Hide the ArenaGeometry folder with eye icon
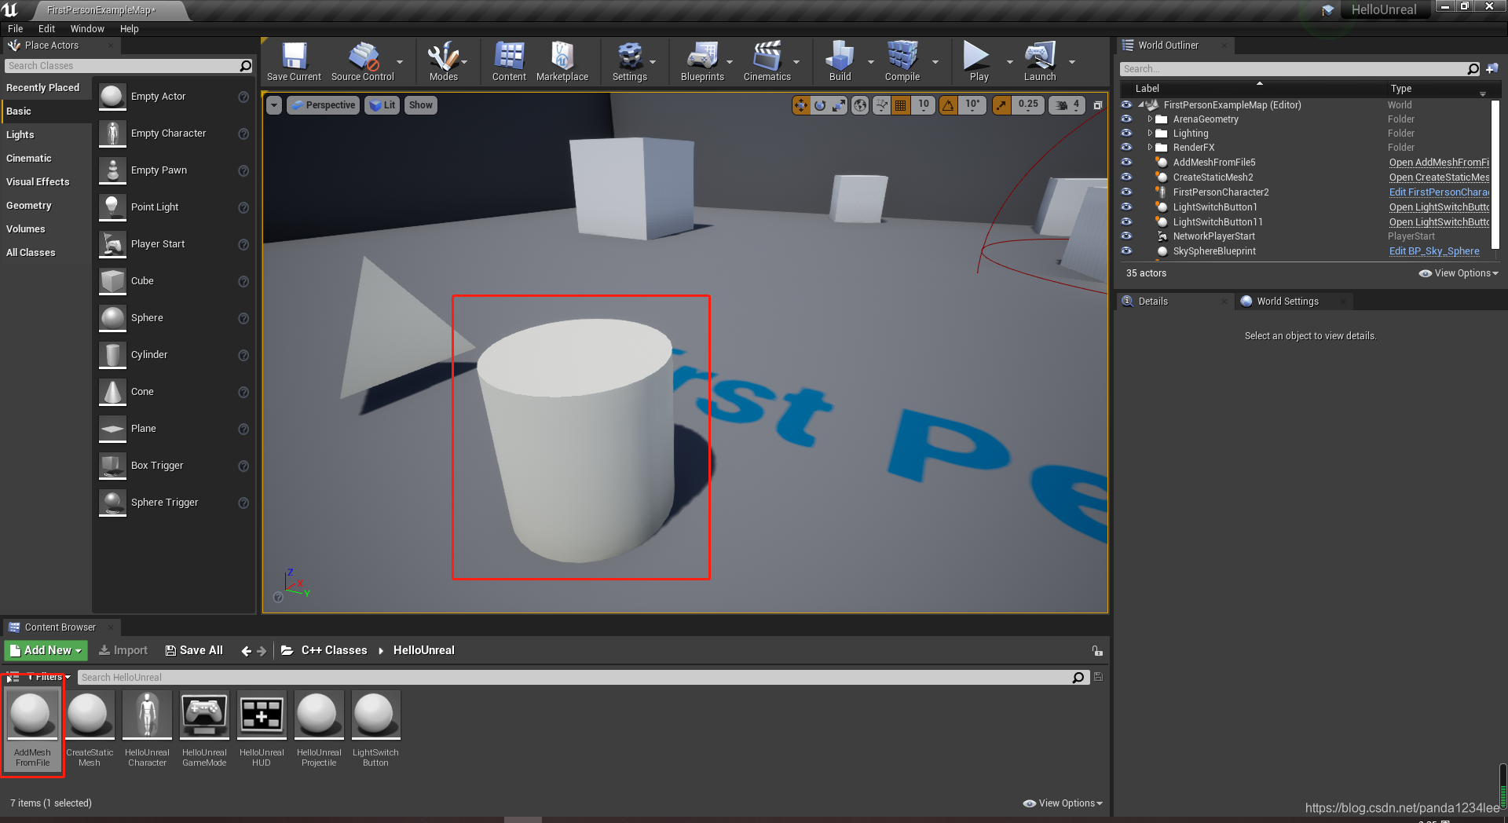Screen dimensions: 1508x823 [1126, 119]
